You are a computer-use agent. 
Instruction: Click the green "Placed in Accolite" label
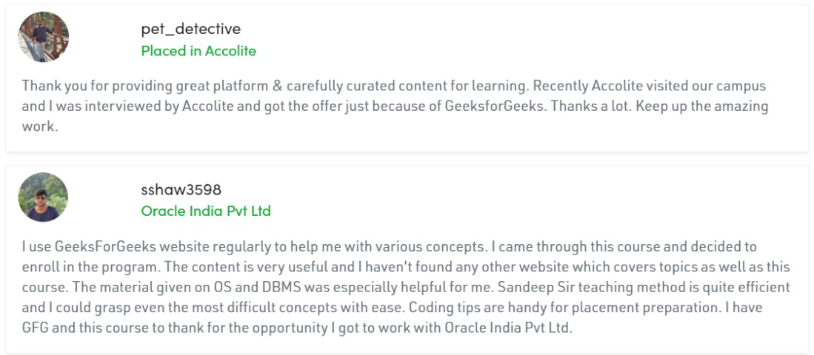coord(199,51)
